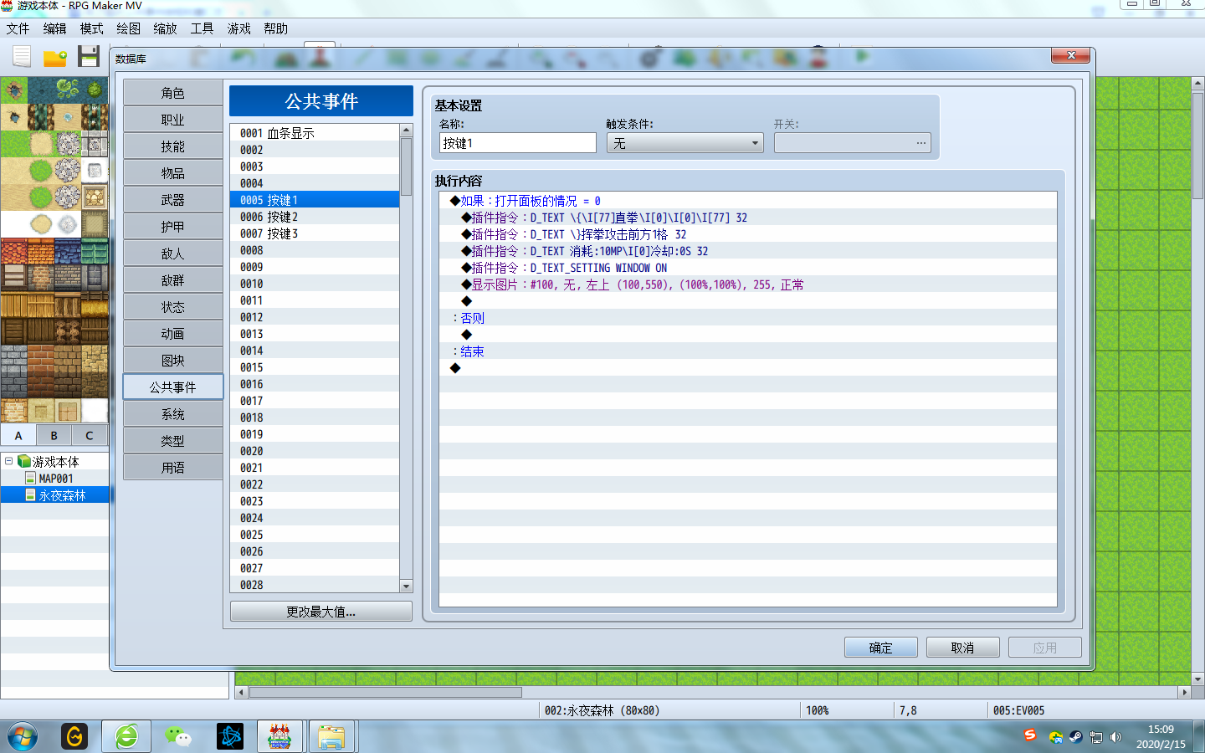Click the 取消 button

point(962,648)
